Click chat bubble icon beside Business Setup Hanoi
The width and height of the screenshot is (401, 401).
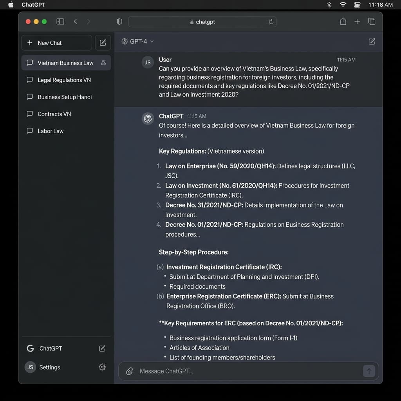(x=30, y=97)
